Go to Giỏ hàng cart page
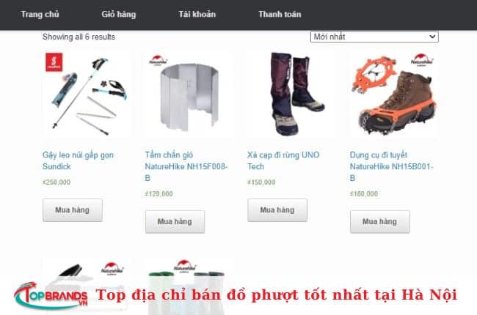The height and width of the screenshot is (315, 477). (x=119, y=14)
